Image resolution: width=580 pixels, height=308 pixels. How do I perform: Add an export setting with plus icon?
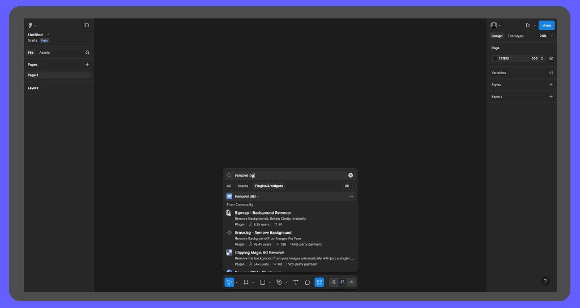[551, 96]
